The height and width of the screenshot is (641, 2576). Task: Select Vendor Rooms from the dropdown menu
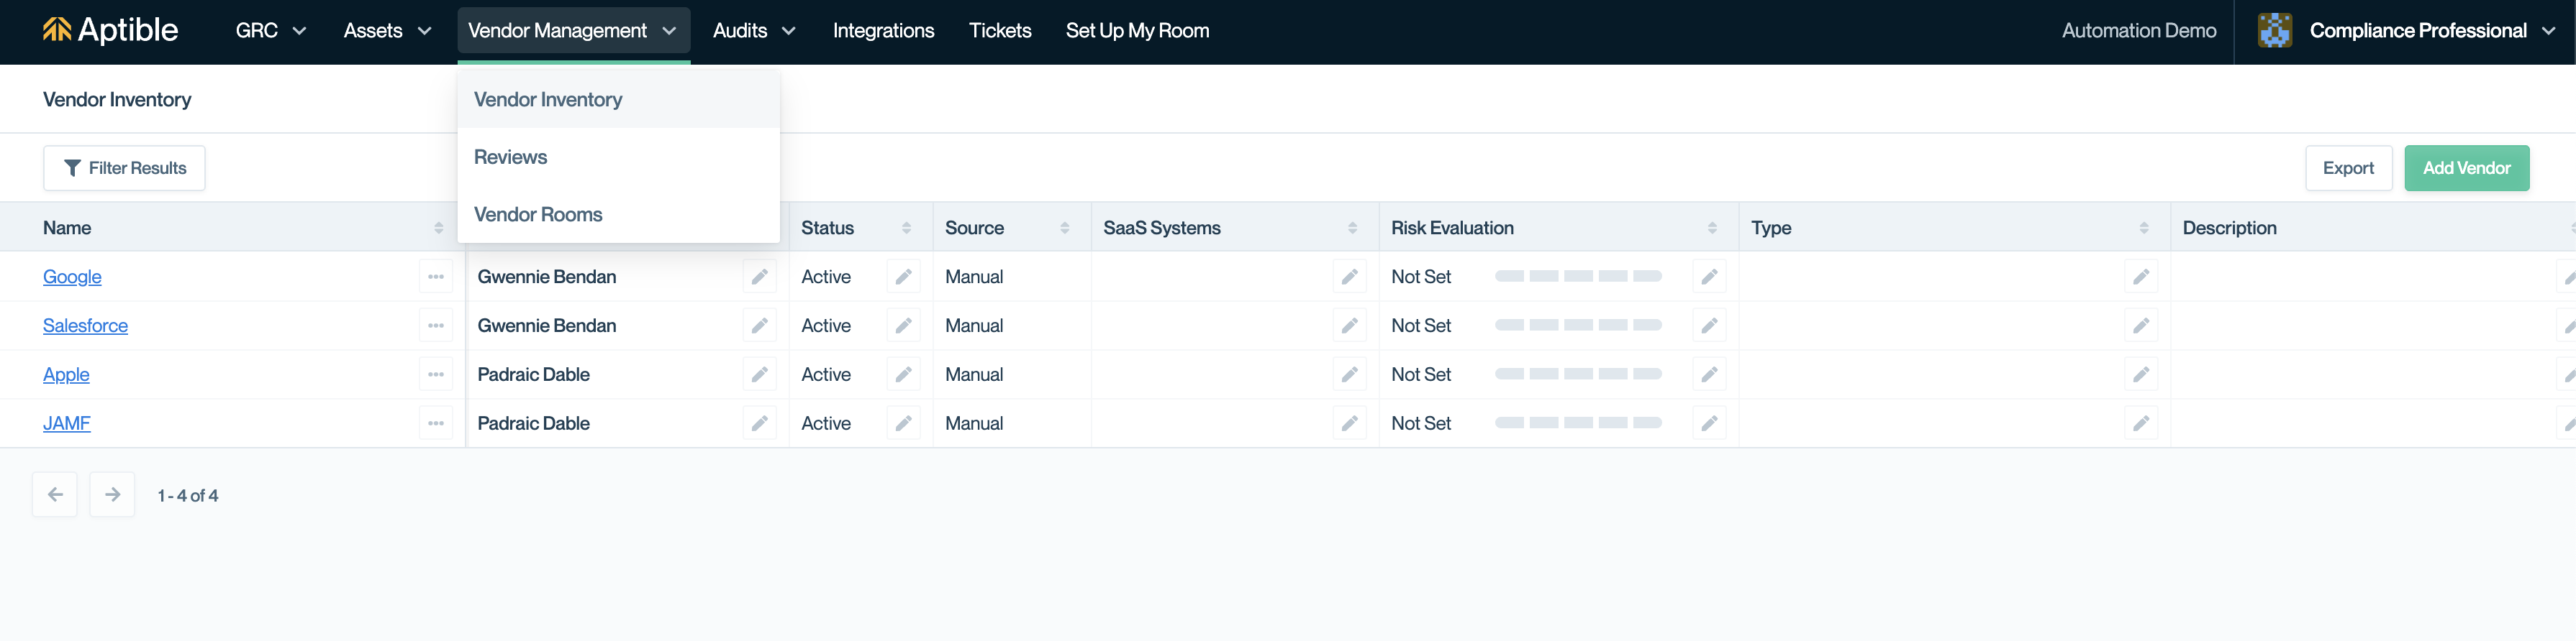(x=618, y=215)
